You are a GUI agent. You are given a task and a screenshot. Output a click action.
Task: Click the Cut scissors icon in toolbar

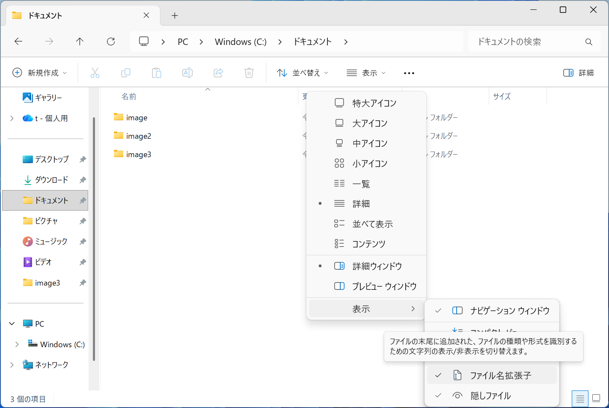point(95,73)
